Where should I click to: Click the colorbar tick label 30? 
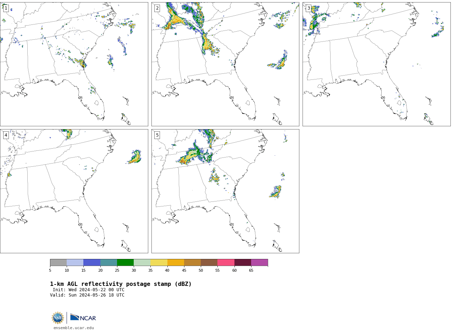(134, 271)
